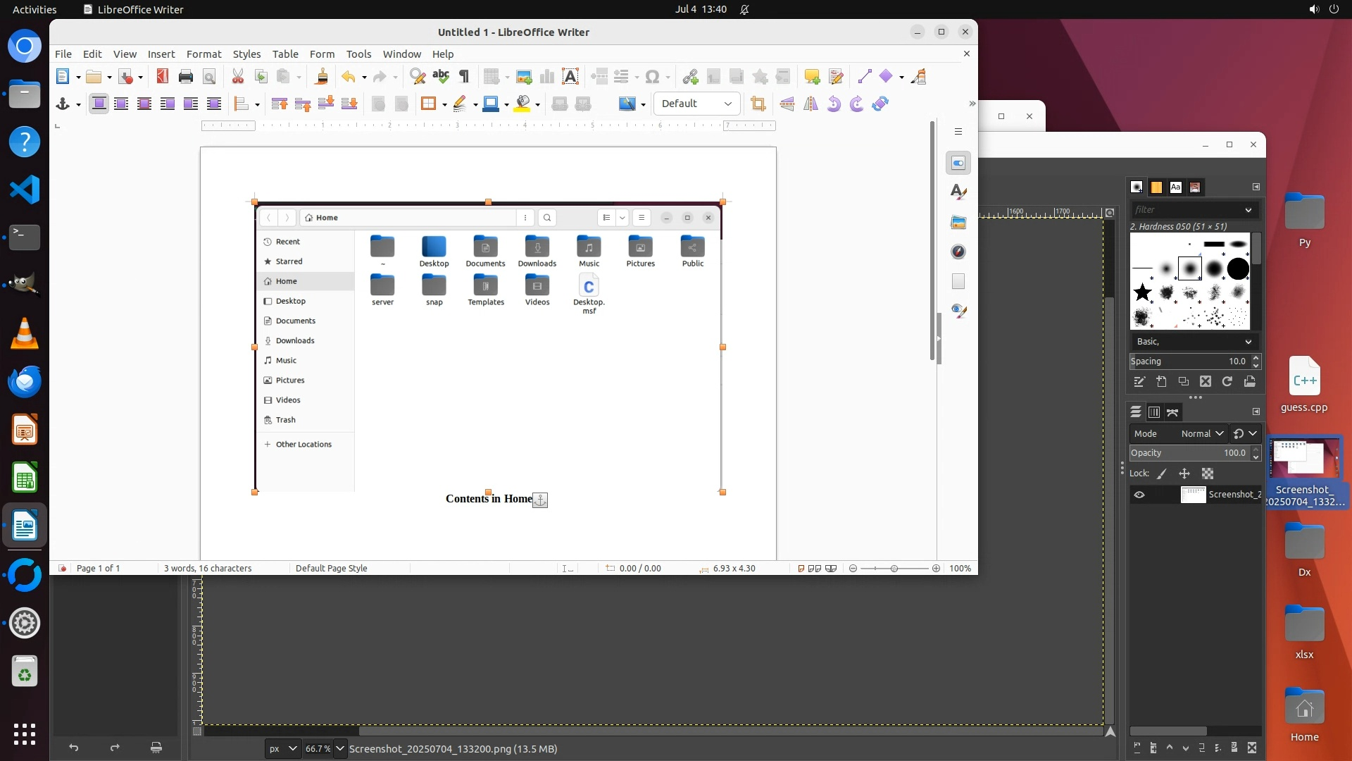The height and width of the screenshot is (761, 1352).
Task: Click the Crop image tool
Action: pos(758,104)
